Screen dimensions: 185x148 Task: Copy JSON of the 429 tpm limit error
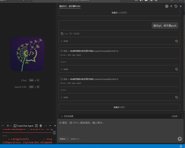[176, 97]
